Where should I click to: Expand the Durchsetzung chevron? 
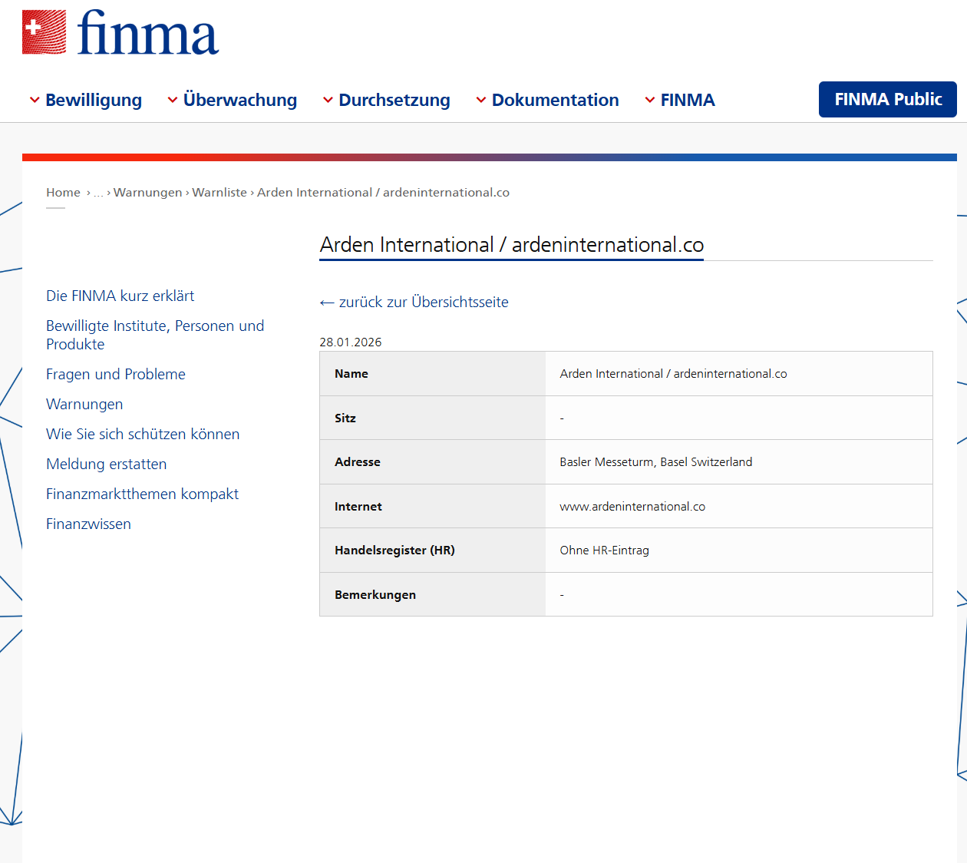[x=328, y=101]
